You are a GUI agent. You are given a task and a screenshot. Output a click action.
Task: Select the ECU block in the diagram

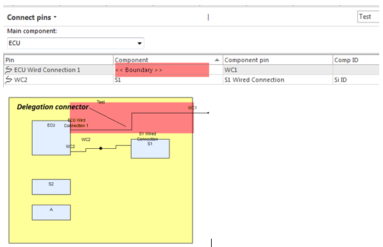coord(51,138)
